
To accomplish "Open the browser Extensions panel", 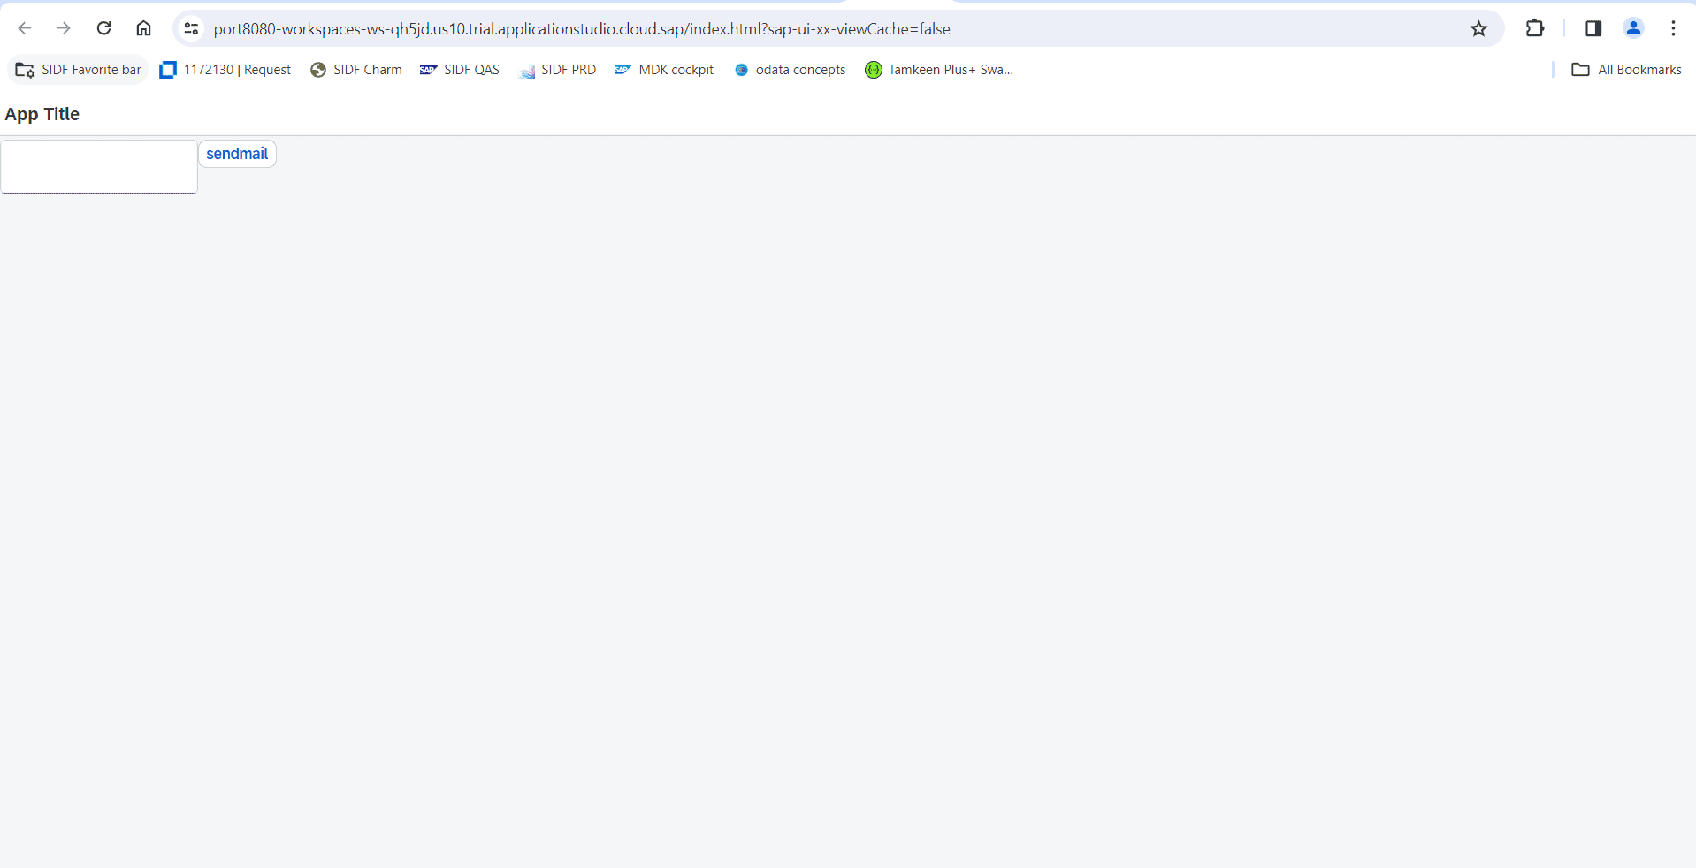I will [x=1534, y=28].
